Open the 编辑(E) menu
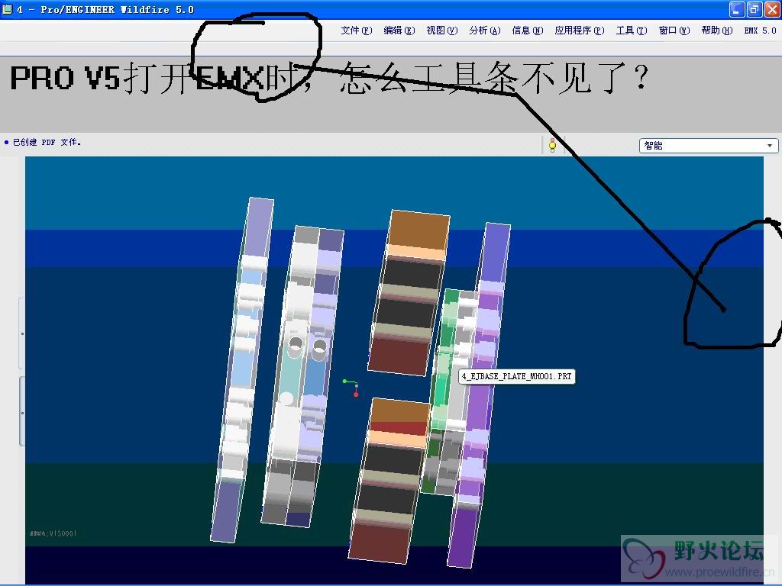Screen dimensions: 782x586 (399, 31)
